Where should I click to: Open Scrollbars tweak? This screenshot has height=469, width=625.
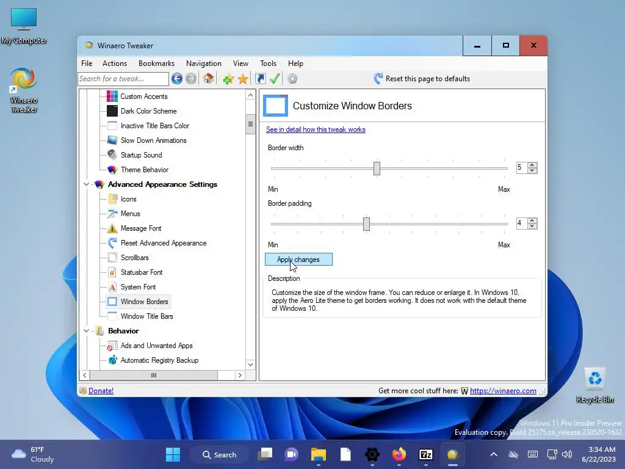[x=134, y=258]
